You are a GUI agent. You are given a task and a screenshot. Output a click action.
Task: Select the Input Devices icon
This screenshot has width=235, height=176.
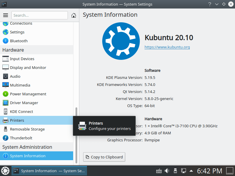pyautogui.click(x=6, y=59)
